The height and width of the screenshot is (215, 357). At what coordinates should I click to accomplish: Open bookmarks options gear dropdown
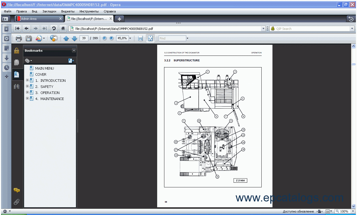pyautogui.click(x=28, y=61)
